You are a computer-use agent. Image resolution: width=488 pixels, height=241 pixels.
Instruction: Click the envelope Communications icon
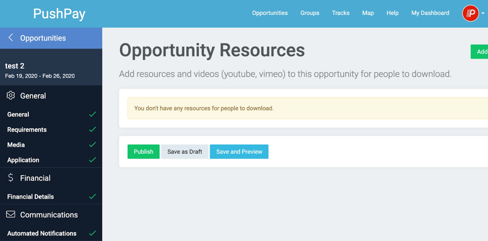click(11, 214)
